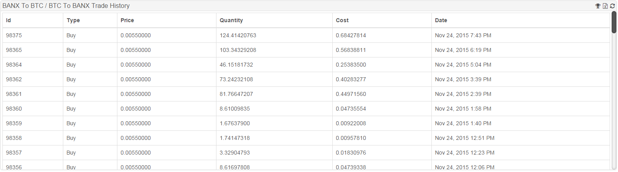Image resolution: width=618 pixels, height=172 pixels.
Task: Click the Buy type cell for 98359
Action: click(71, 123)
